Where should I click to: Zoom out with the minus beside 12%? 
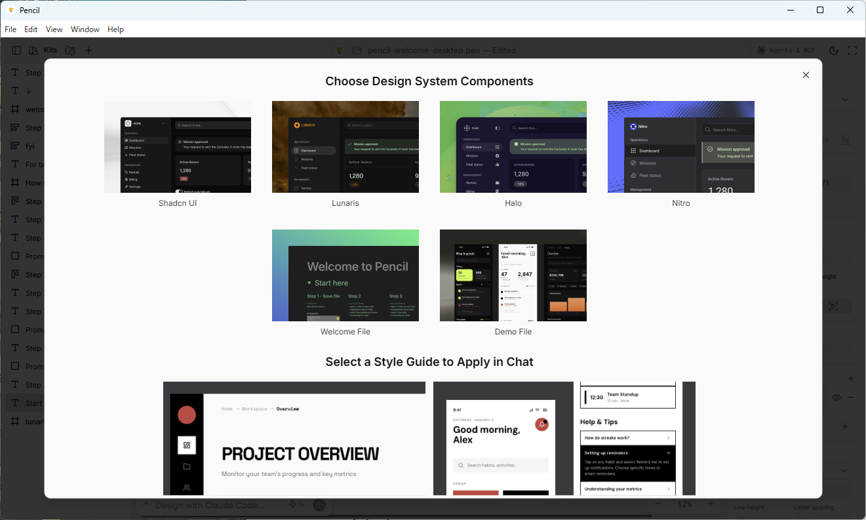660,504
